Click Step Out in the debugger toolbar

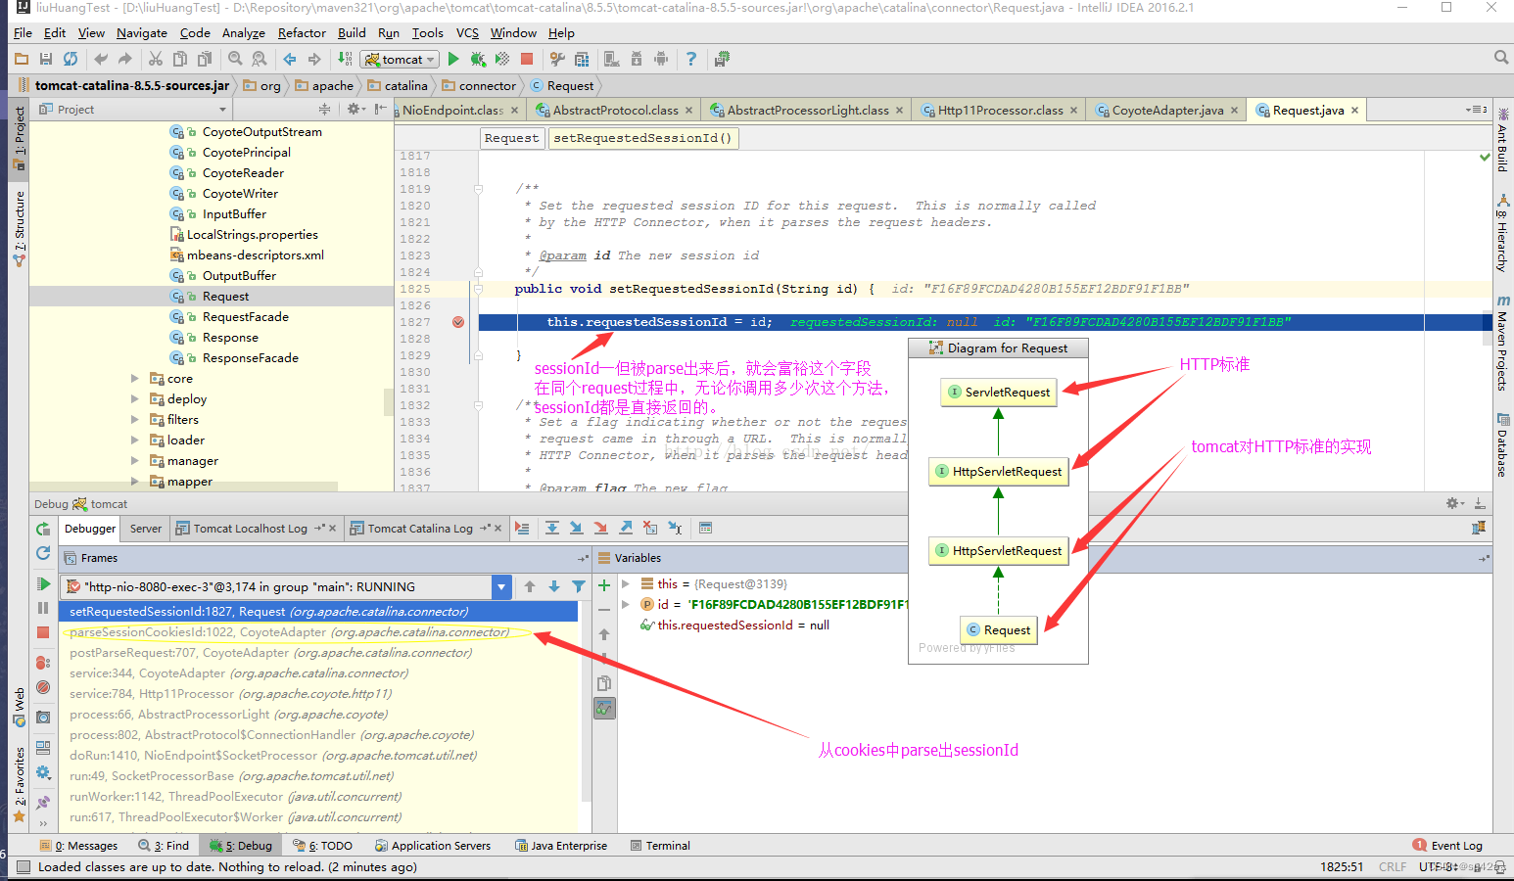(x=625, y=529)
